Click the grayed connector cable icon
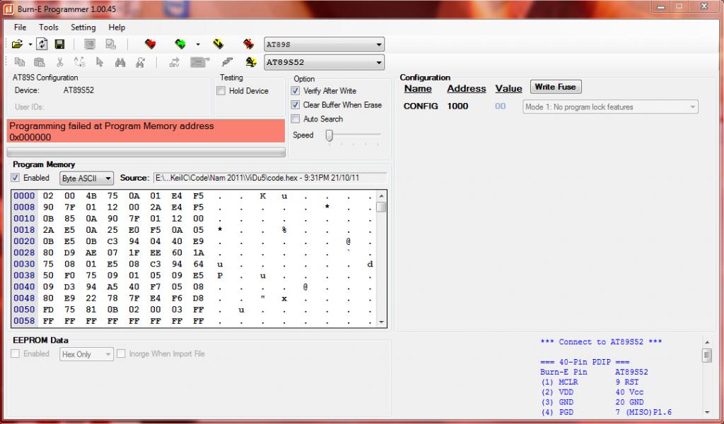 tap(227, 62)
